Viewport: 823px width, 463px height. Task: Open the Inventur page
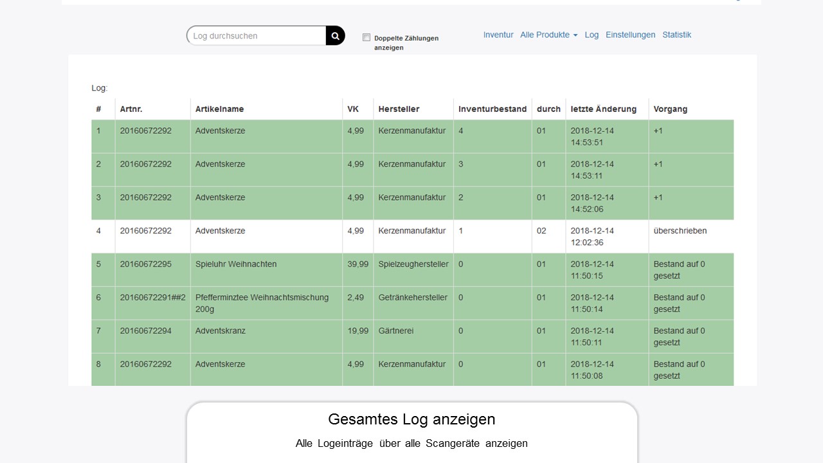(498, 35)
